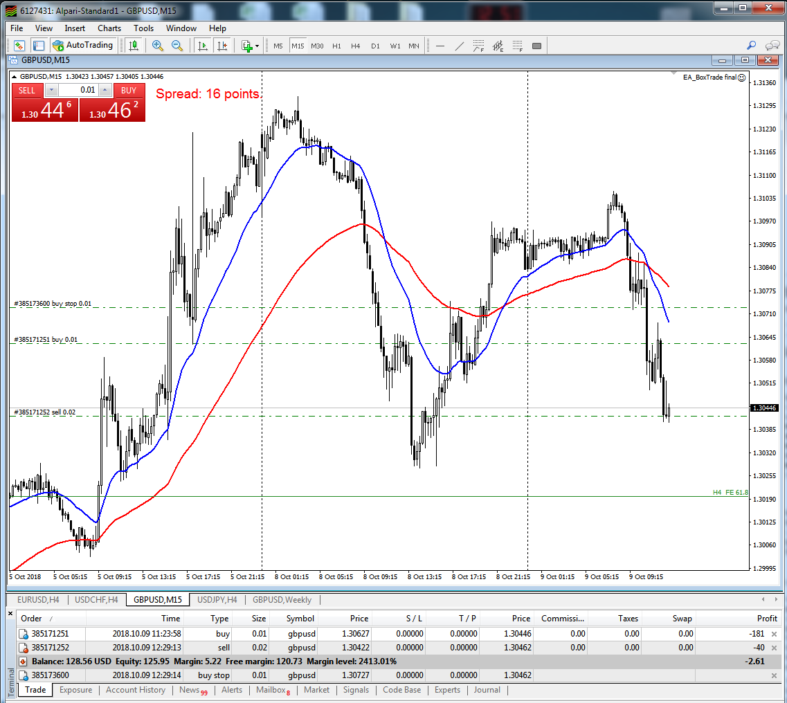This screenshot has width=787, height=703.
Task: Close order 385171251 with its x icon
Action: [774, 634]
